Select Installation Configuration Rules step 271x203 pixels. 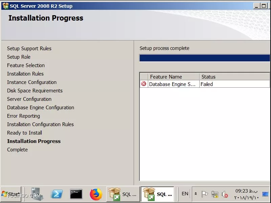41,124
